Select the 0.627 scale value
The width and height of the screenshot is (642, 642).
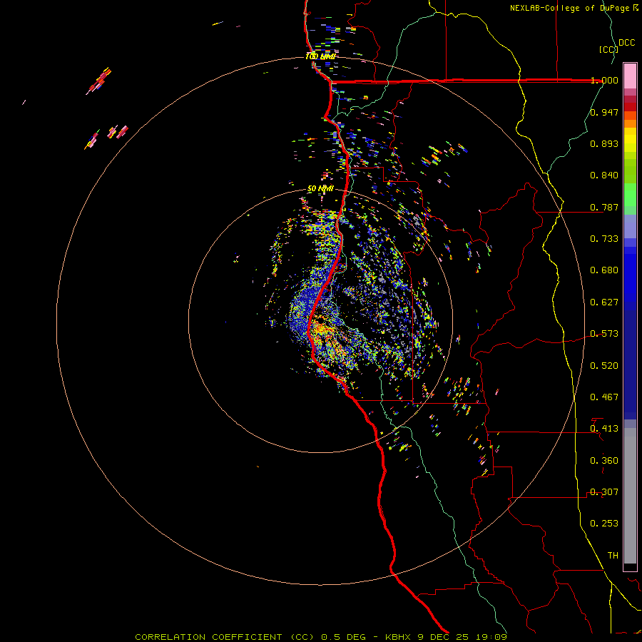click(x=604, y=302)
